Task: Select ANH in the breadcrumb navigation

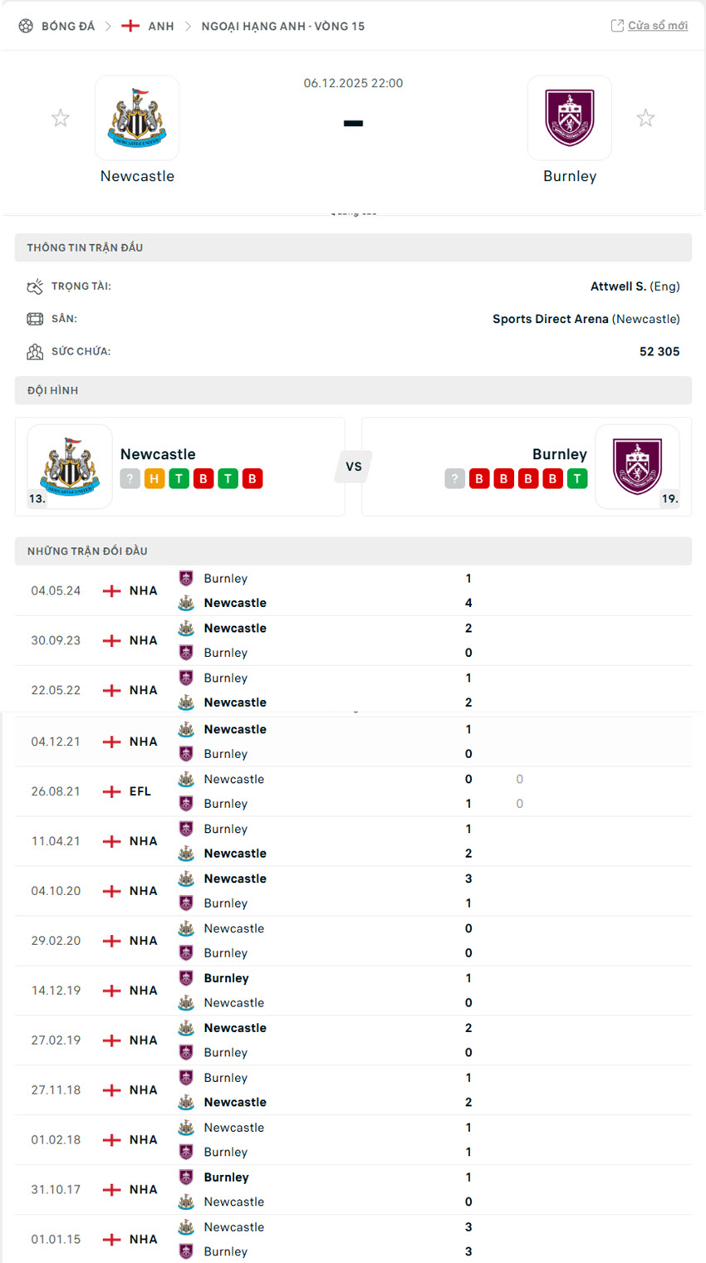Action: pos(161,25)
